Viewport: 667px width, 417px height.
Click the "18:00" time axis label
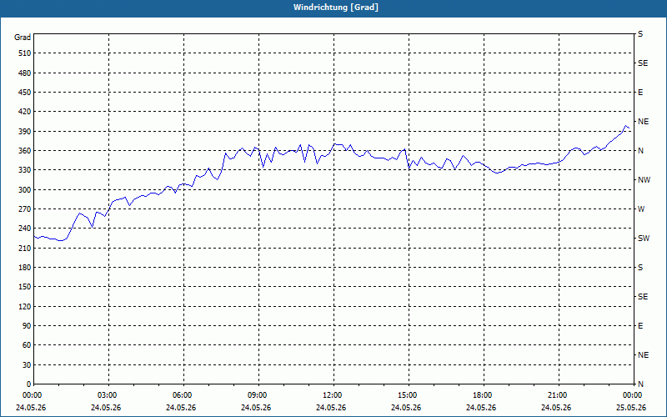[x=484, y=395]
